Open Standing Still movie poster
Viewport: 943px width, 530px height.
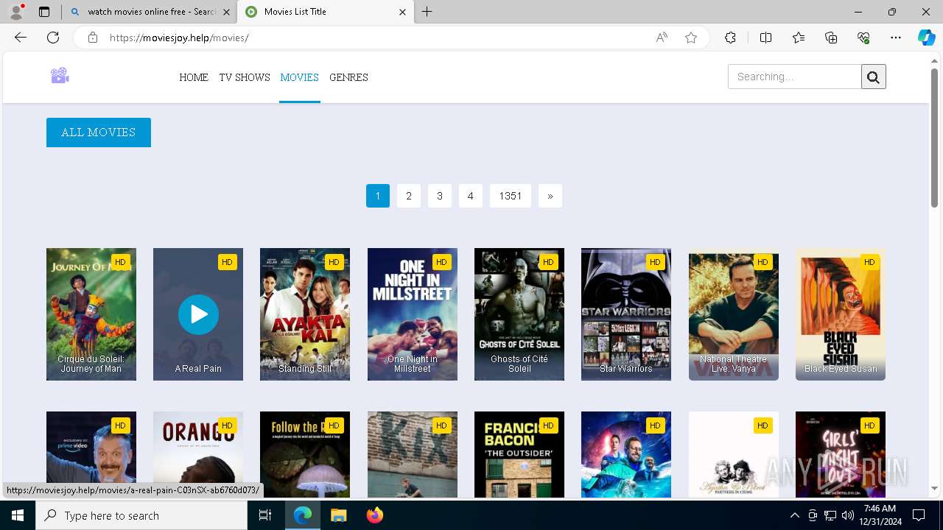pos(305,314)
